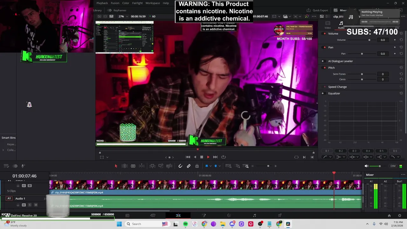Expand the Collections smart bin

[x=3, y=150]
